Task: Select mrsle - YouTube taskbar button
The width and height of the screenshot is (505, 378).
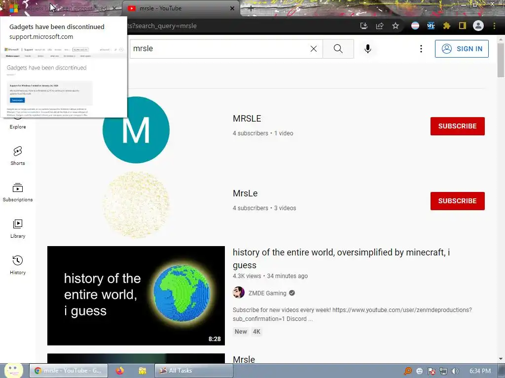Action: pyautogui.click(x=69, y=371)
